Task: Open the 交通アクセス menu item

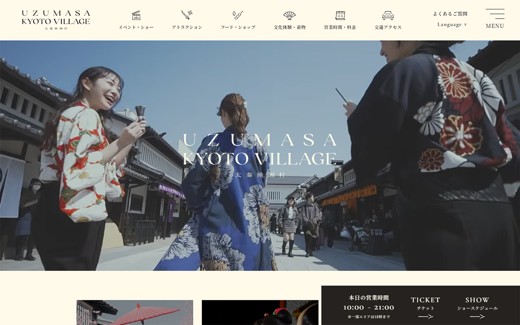Action: pos(388,27)
